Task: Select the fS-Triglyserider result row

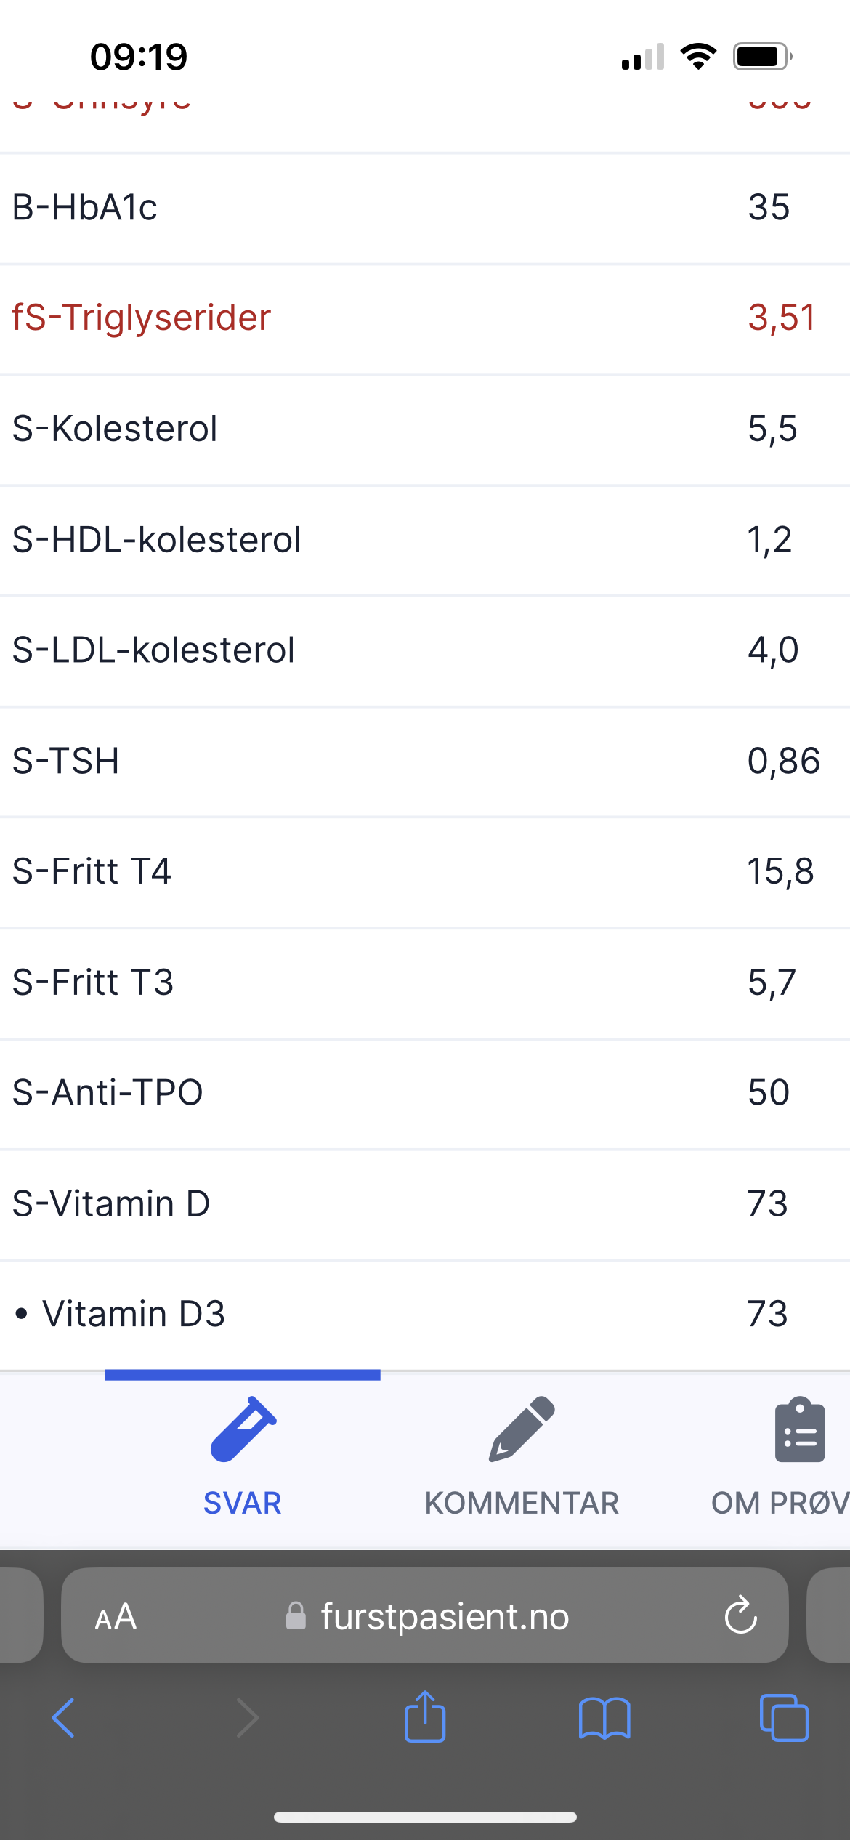Action: [425, 318]
